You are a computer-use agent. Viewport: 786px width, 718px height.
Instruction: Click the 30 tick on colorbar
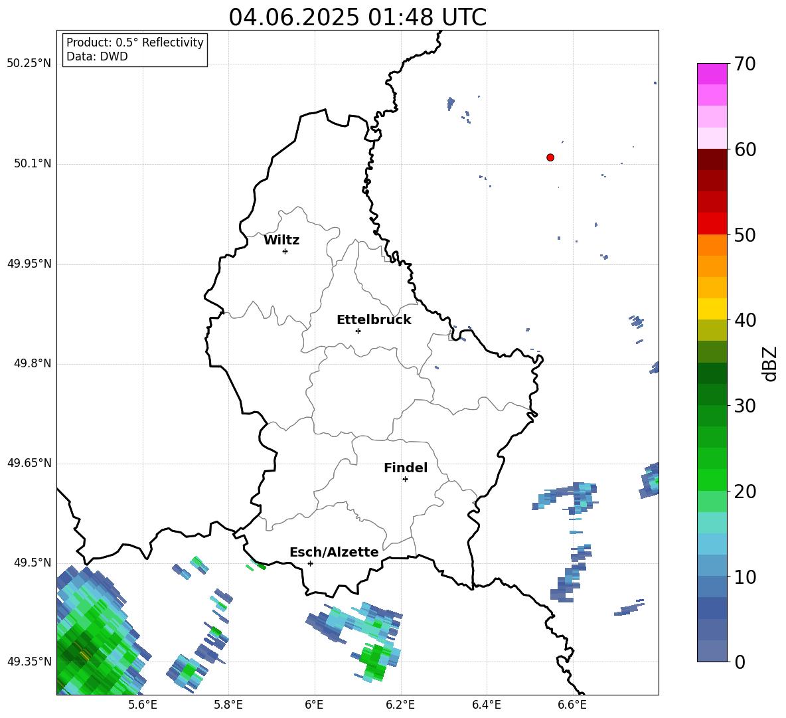(745, 406)
